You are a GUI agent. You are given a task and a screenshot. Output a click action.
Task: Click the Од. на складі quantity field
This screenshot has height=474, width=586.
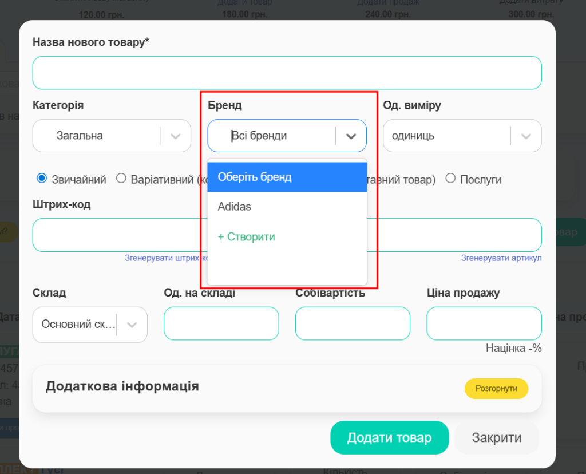pos(221,323)
